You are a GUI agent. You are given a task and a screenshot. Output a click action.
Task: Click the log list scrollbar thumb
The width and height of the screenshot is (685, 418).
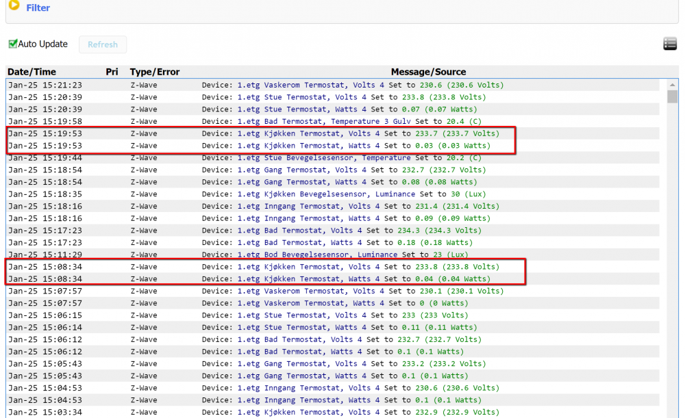tap(673, 96)
